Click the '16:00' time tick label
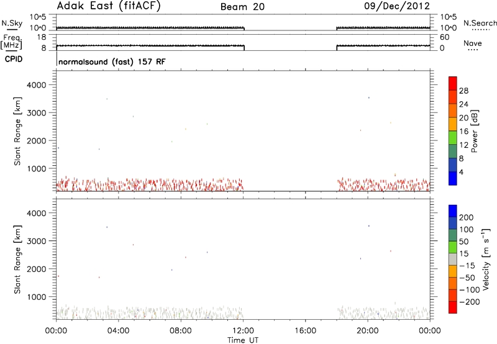497x344 pixels. click(305, 331)
